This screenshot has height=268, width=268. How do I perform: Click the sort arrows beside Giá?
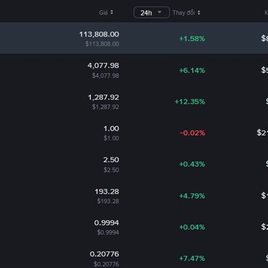pos(112,13)
